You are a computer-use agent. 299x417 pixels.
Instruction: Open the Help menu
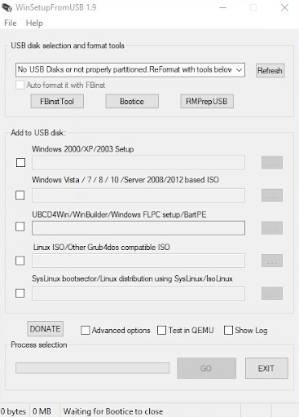click(x=34, y=23)
